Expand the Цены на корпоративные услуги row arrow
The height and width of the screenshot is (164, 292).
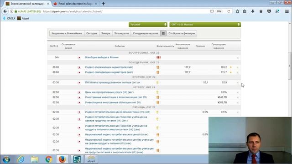coord(238,92)
